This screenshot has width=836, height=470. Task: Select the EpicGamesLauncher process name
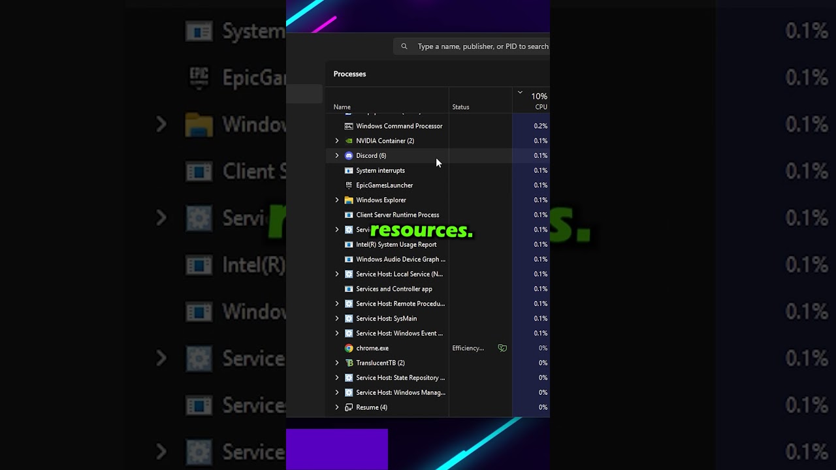384,185
